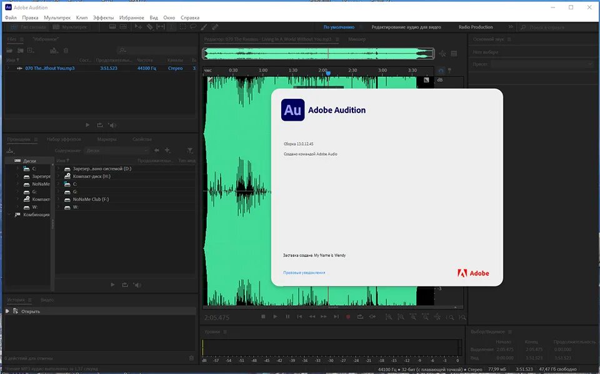
Task: Zoom in amplitude icon in editor
Action: (x=389, y=317)
